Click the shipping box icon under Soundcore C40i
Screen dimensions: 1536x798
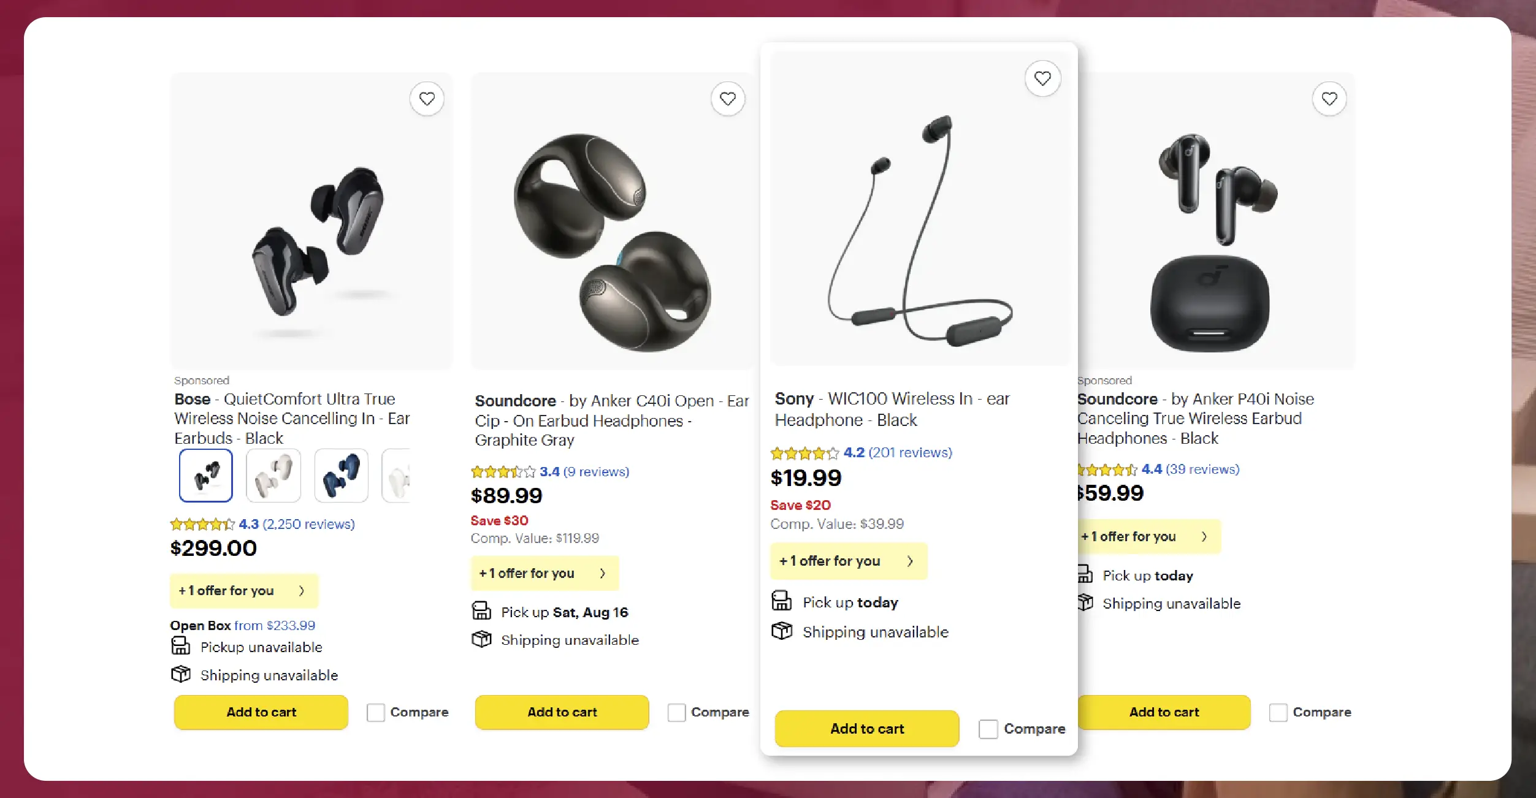pos(481,639)
